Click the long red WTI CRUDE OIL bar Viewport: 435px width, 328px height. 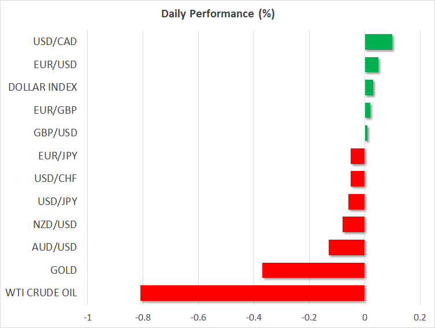click(252, 293)
